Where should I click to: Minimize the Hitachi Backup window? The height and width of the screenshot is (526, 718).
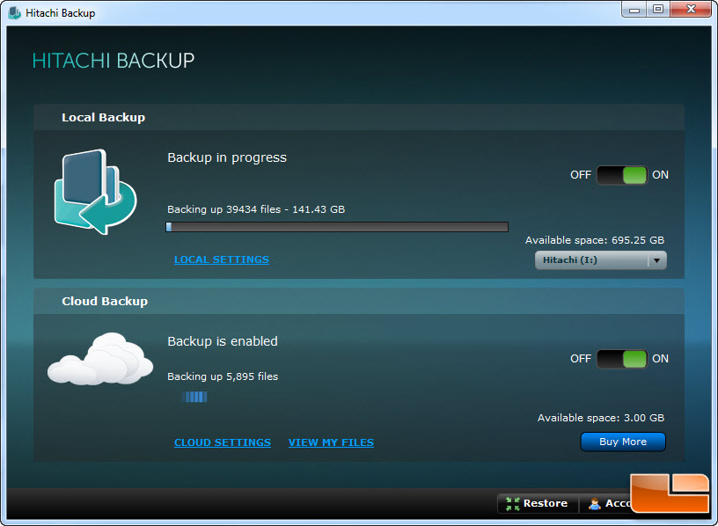634,10
